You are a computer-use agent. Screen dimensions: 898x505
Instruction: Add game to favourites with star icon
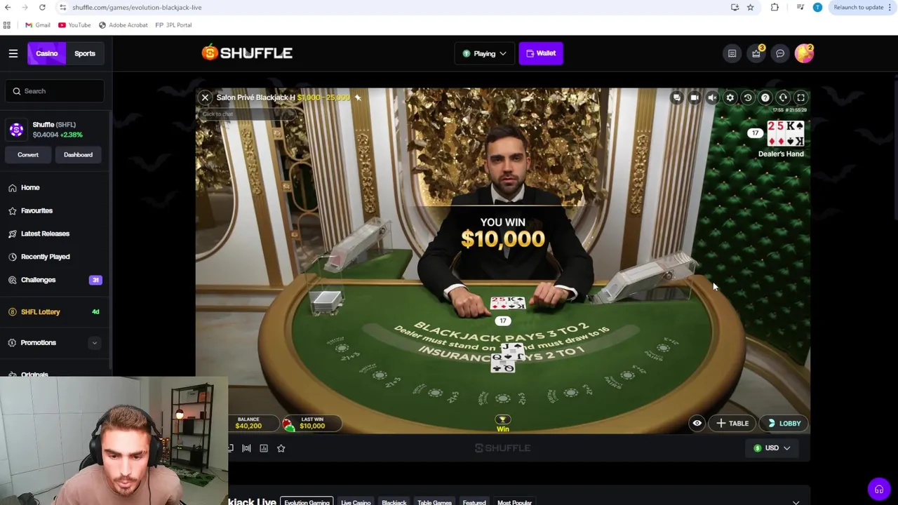[x=281, y=448]
